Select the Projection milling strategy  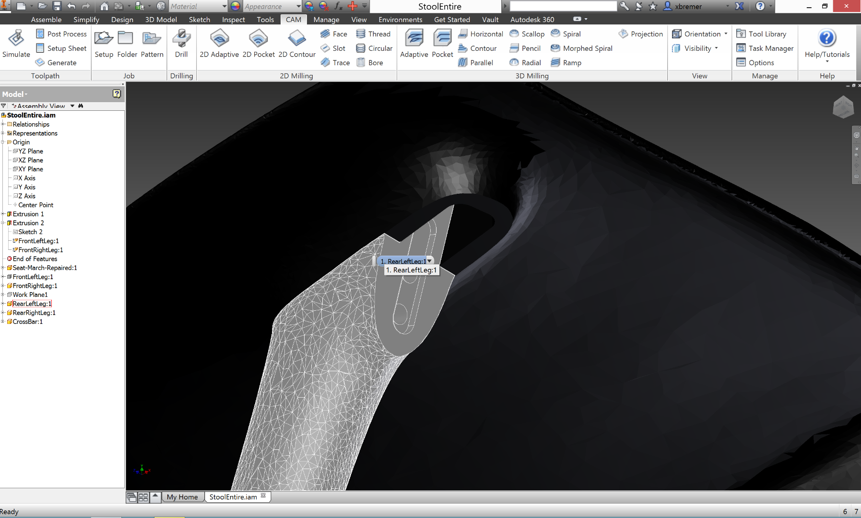641,34
